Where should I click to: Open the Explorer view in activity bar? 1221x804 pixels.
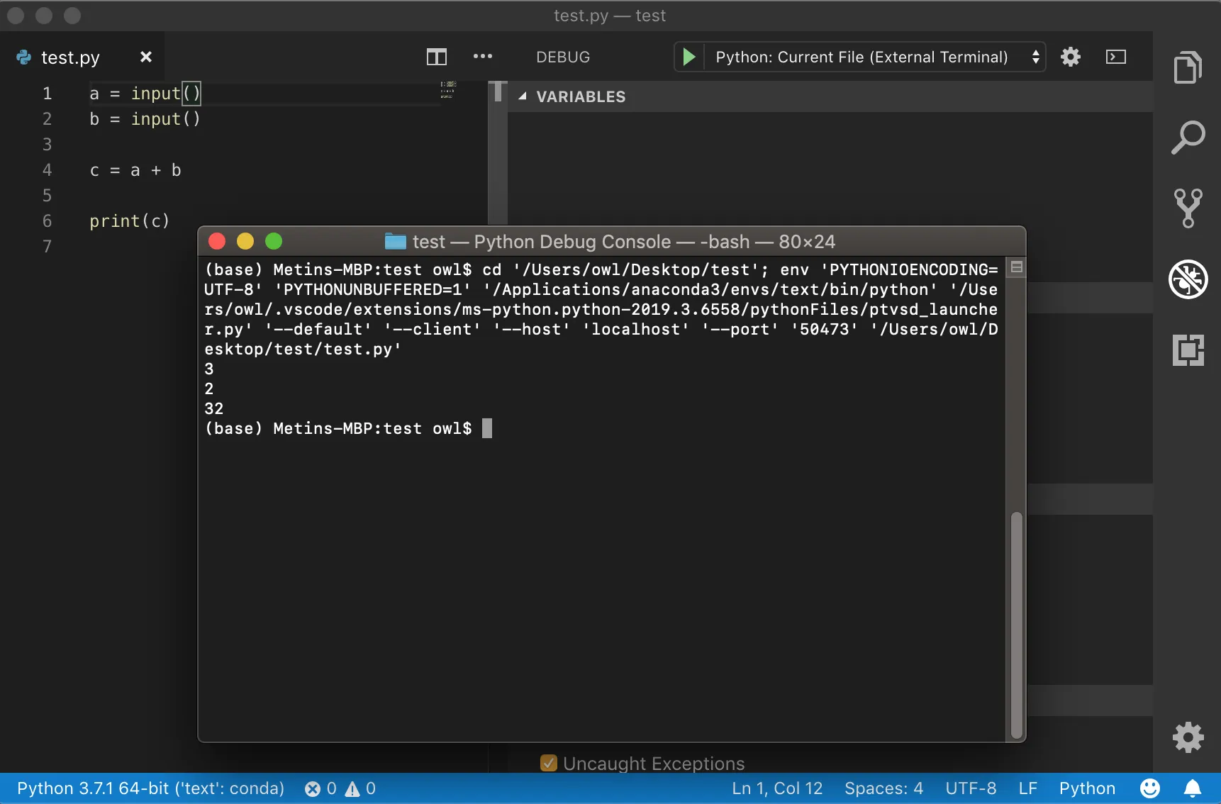(x=1188, y=67)
